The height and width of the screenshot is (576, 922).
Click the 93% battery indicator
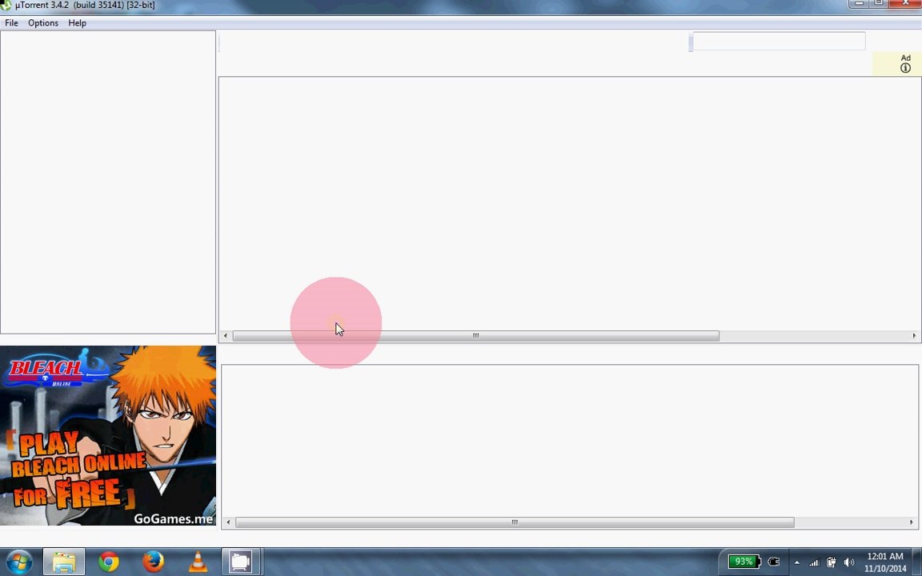coord(744,562)
